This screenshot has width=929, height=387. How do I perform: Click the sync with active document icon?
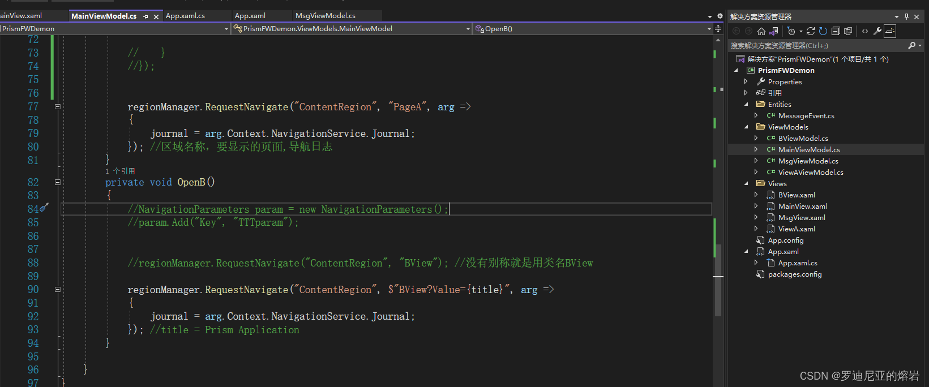point(811,31)
